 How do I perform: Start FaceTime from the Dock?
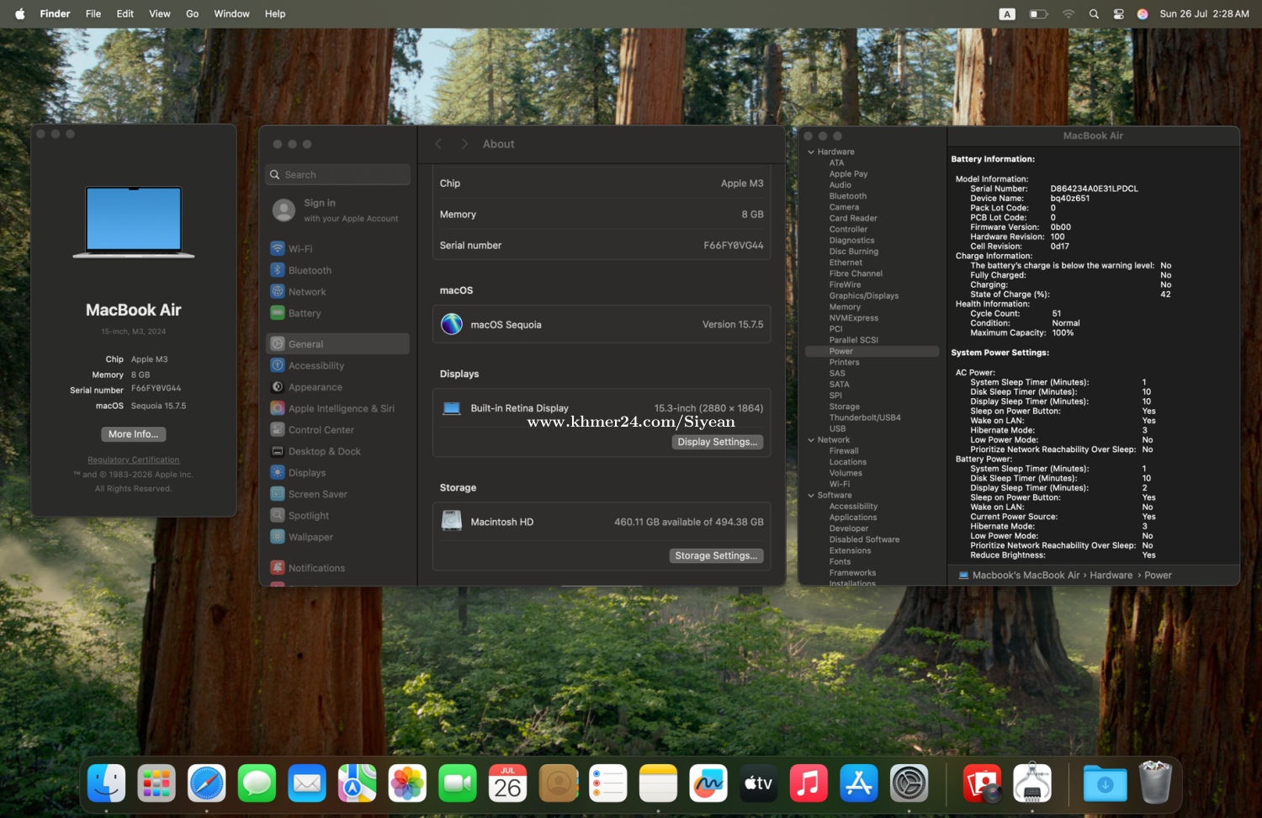[x=458, y=783]
